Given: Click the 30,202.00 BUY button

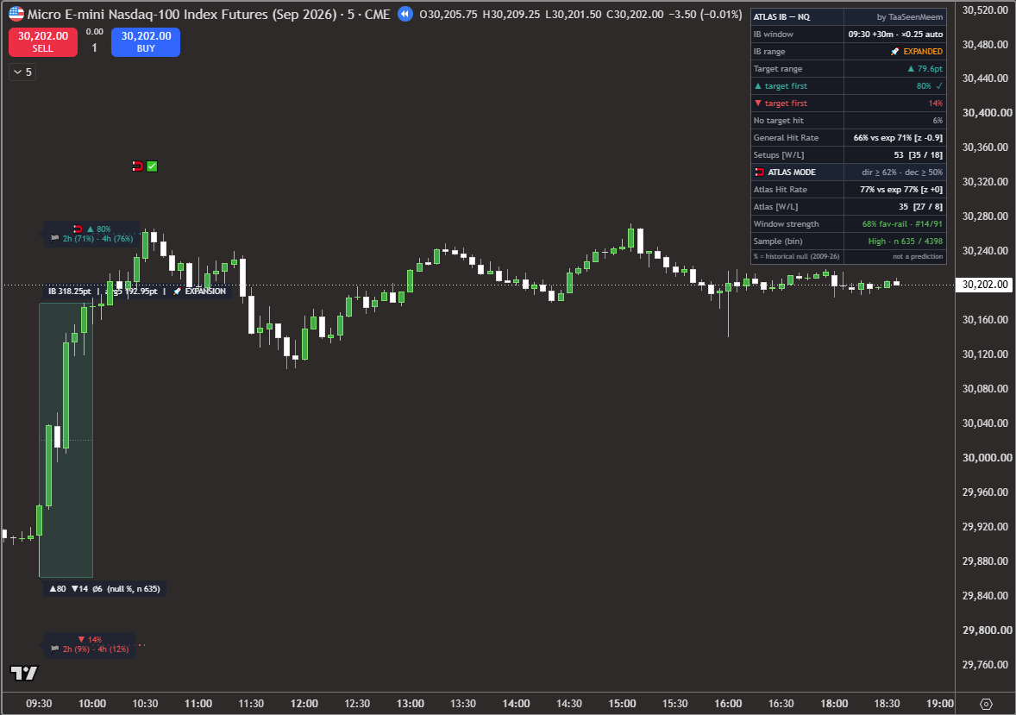Looking at the screenshot, I should (x=146, y=41).
